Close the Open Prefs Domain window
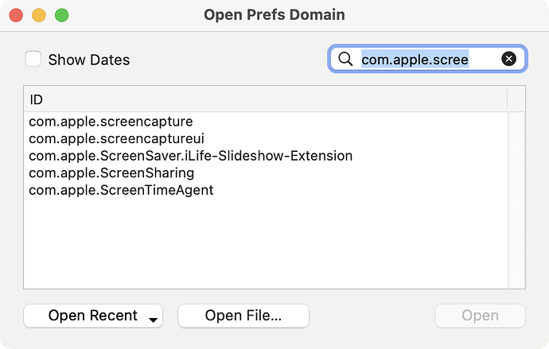Screen dimensions: 549x349 point(16,15)
